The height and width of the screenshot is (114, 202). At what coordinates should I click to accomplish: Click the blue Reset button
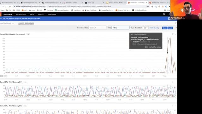170,28
